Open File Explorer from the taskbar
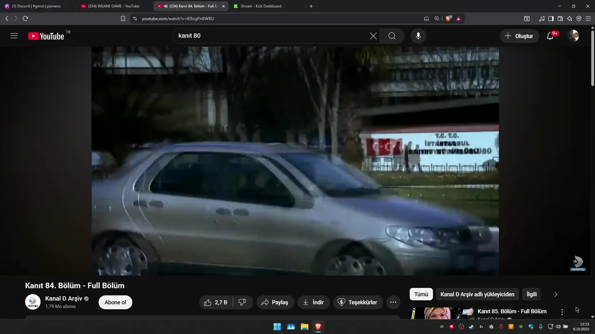 point(304,327)
